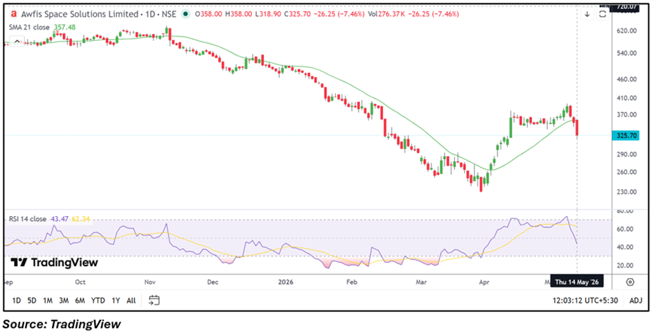Click the fullscreen frame icon at top right
The height and width of the screenshot is (334, 651).
[603, 14]
